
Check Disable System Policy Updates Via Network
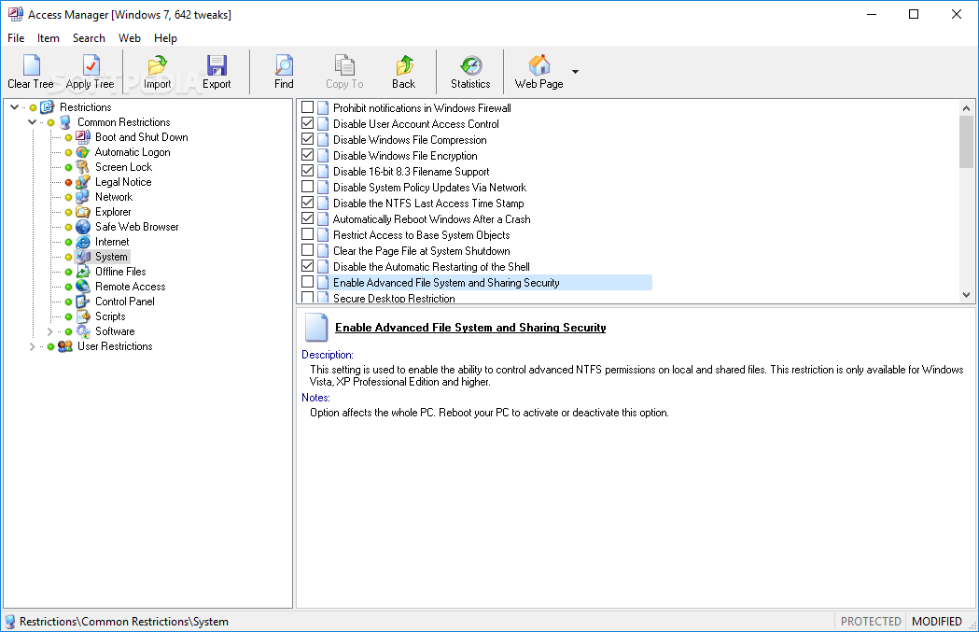pos(307,187)
